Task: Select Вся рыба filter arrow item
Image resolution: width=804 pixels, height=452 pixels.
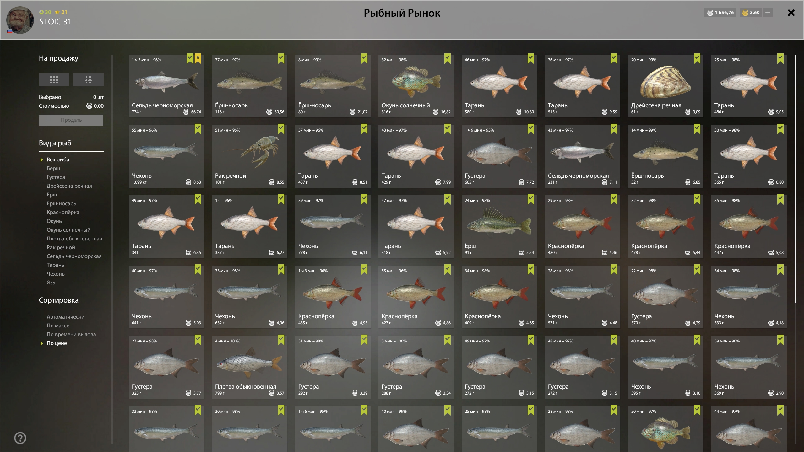Action: click(58, 159)
